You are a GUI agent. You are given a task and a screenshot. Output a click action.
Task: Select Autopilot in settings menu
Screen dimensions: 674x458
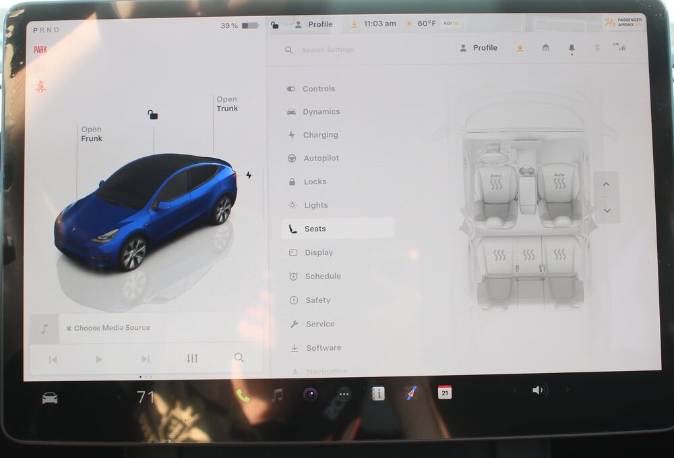[x=321, y=159]
